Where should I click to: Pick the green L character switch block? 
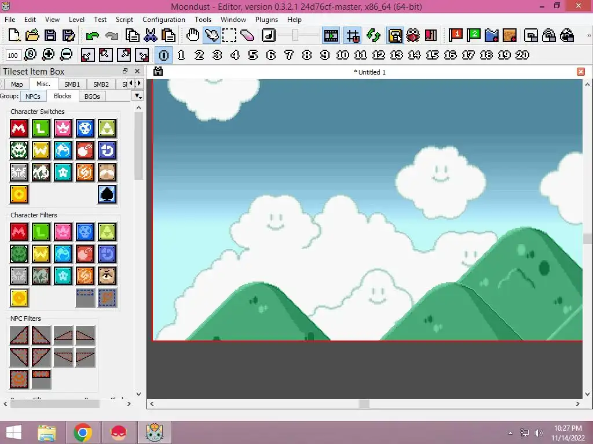[x=41, y=128]
